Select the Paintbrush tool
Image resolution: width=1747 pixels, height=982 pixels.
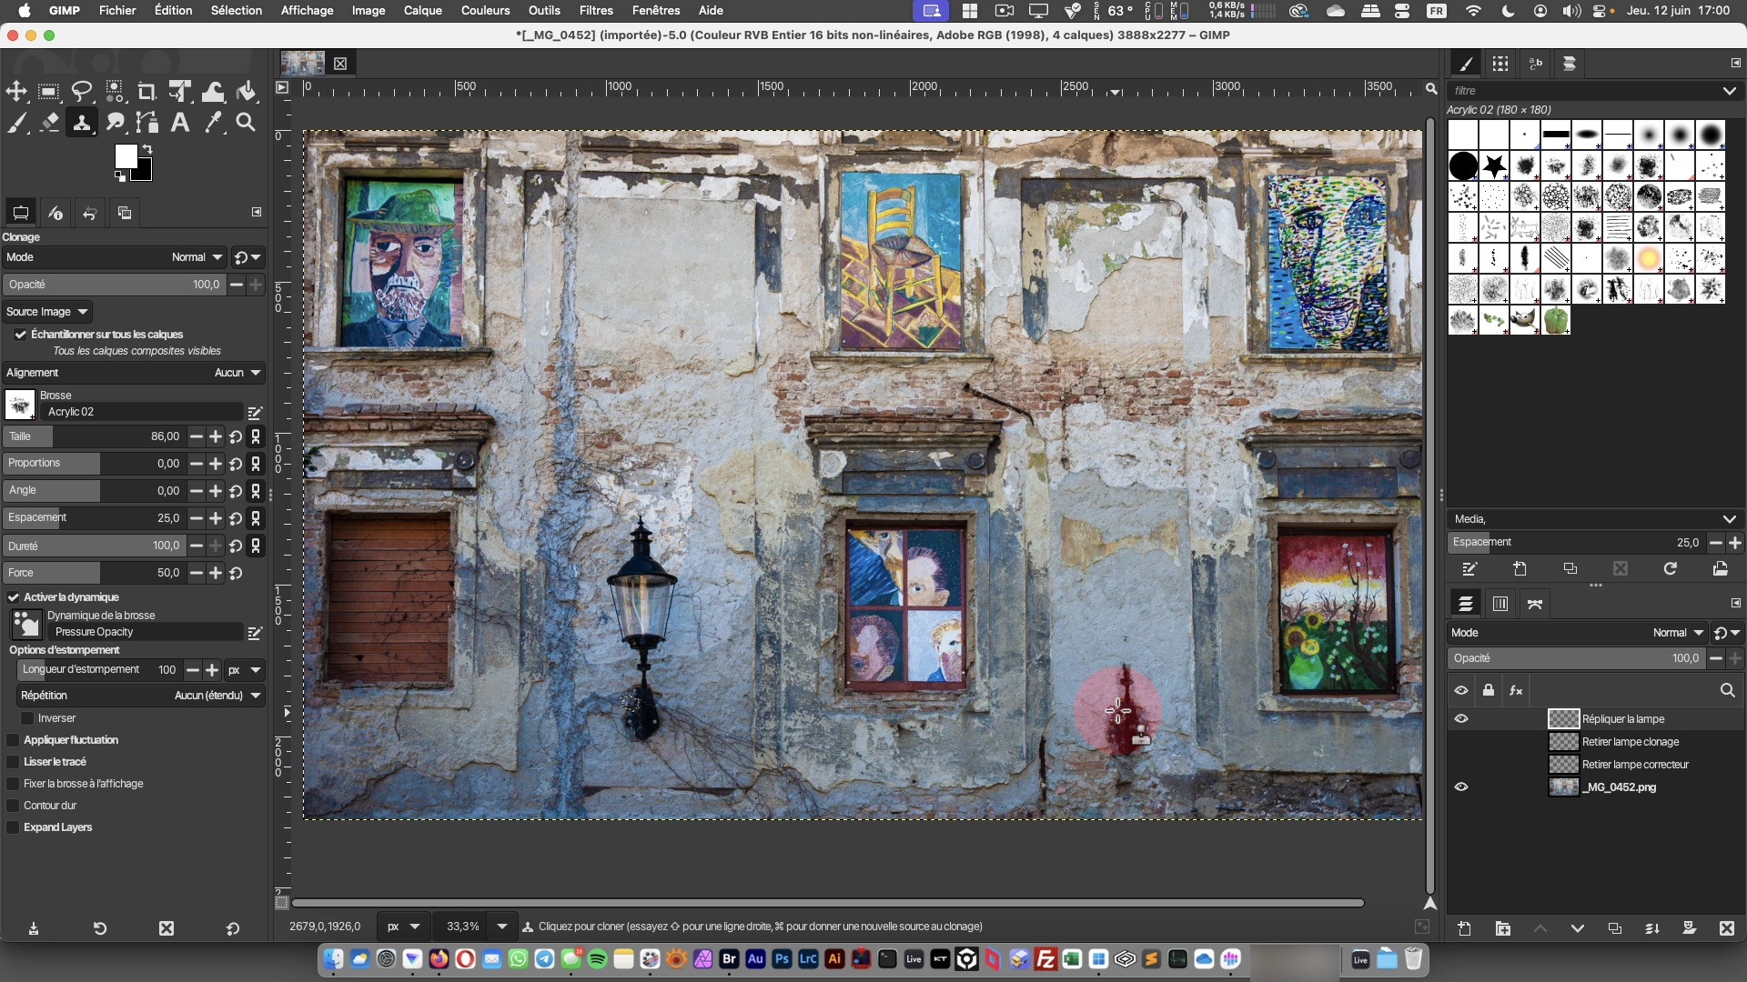coord(16,123)
